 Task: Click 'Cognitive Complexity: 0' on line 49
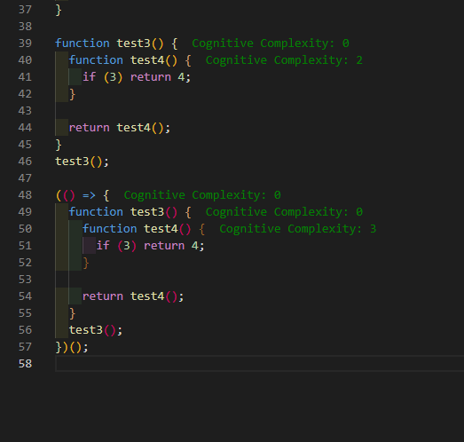click(x=284, y=212)
